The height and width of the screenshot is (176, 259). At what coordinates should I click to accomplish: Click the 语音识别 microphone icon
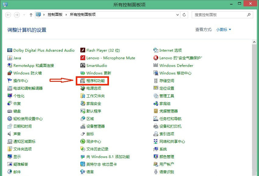coord(156,172)
